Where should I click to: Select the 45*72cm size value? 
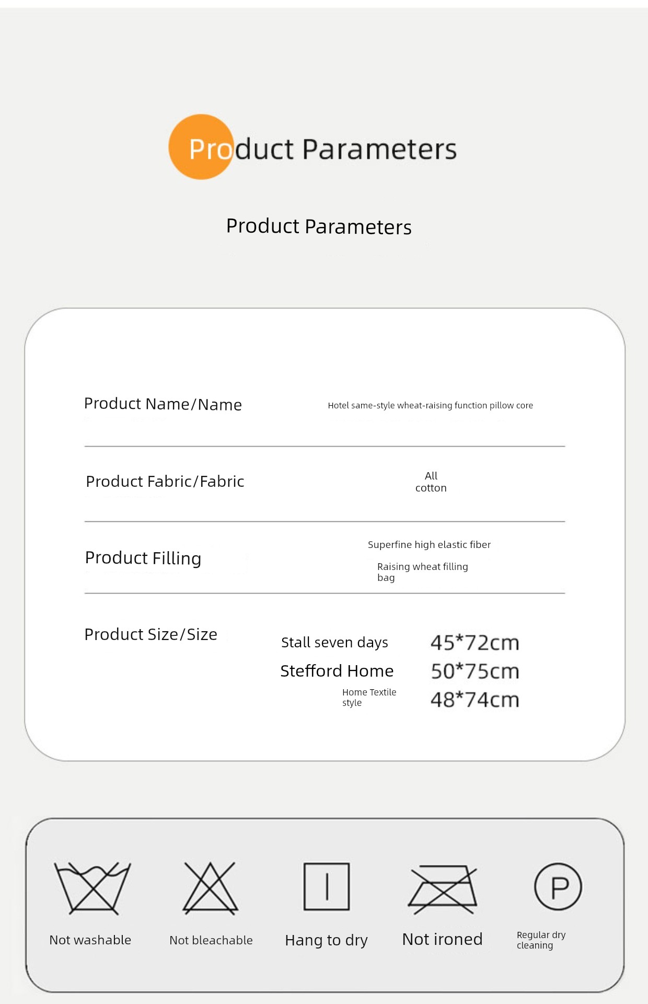point(475,643)
